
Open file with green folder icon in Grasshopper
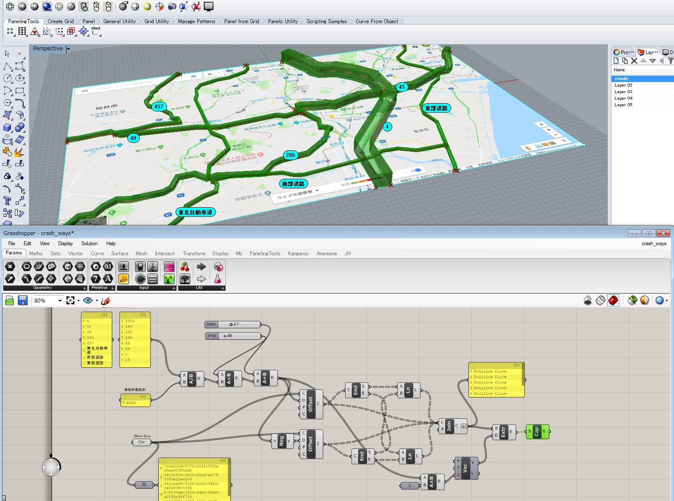click(x=10, y=300)
